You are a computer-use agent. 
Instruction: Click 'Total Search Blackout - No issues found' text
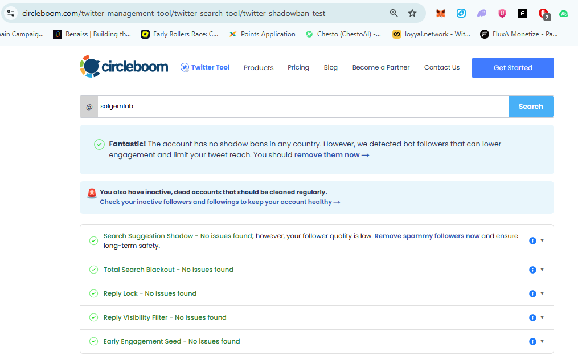click(168, 270)
